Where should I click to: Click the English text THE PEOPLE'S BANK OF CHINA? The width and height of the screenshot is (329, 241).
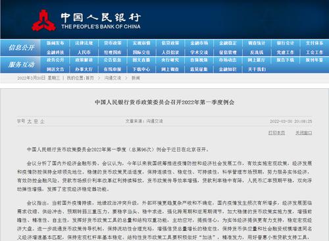point(101,26)
